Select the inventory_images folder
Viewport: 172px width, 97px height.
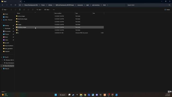pyautogui.click(x=60, y=27)
